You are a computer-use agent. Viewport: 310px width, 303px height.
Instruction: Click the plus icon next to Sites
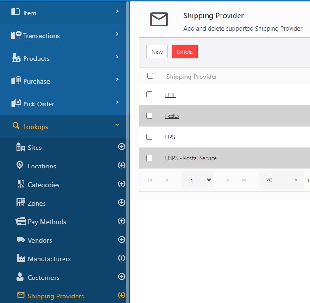click(121, 147)
